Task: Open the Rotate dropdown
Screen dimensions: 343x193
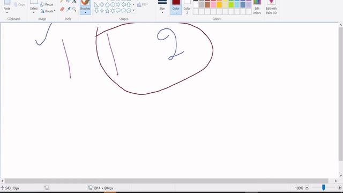Action: [48, 11]
